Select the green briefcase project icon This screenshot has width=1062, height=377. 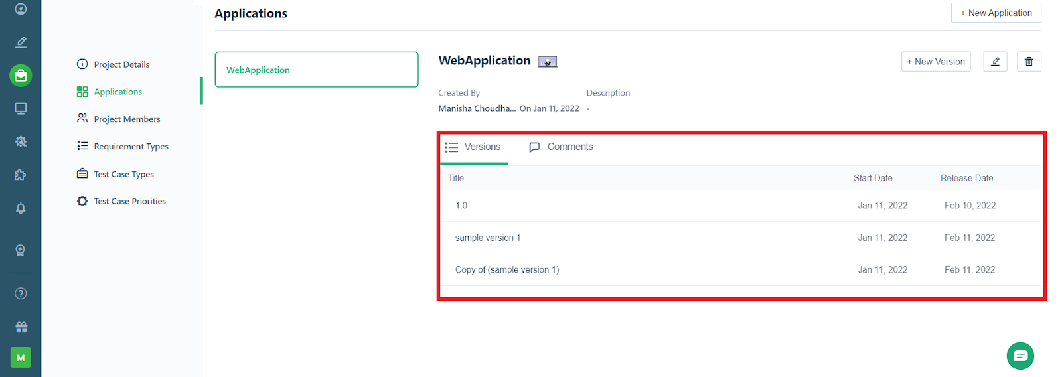[21, 76]
